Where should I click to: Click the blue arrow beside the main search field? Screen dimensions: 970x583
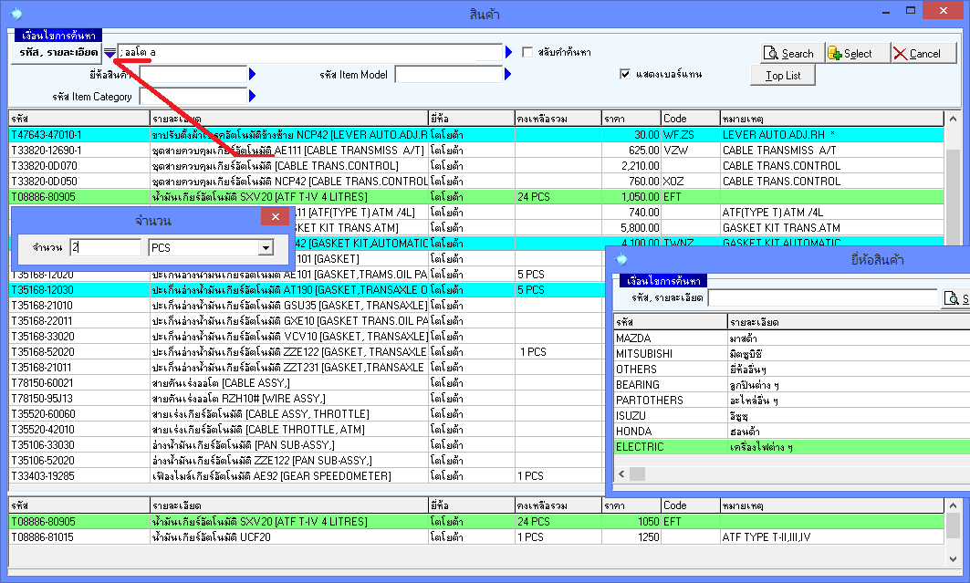coord(509,53)
